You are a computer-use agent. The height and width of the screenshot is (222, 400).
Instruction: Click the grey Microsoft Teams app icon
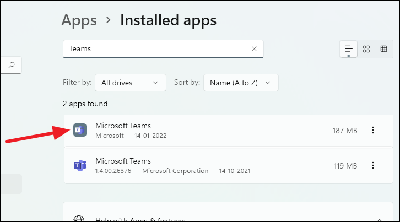pyautogui.click(x=80, y=130)
